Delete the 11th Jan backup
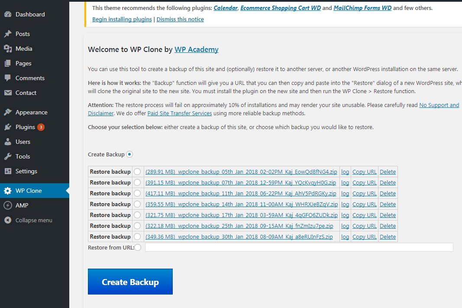Screen dimensions: 462x308 click(x=388, y=193)
